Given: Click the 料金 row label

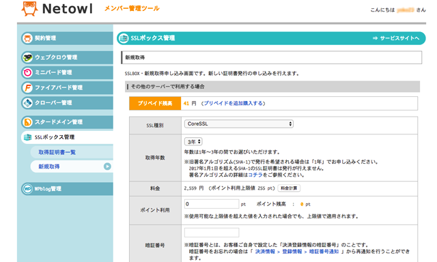Looking at the screenshot, I should (155, 188).
